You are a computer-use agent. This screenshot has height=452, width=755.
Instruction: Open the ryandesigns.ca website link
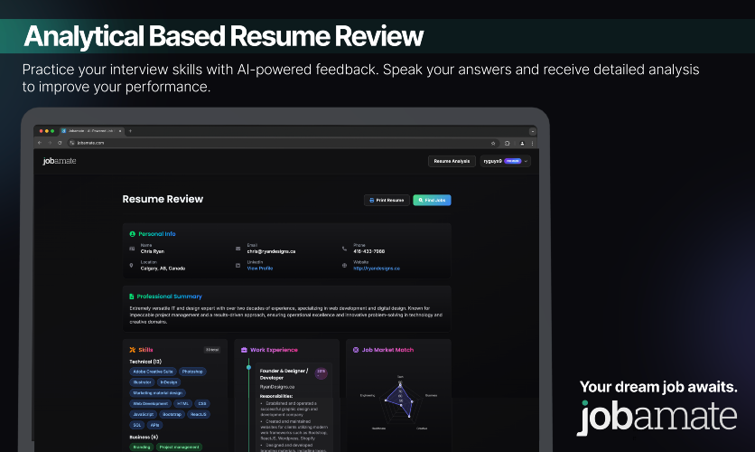coord(377,268)
